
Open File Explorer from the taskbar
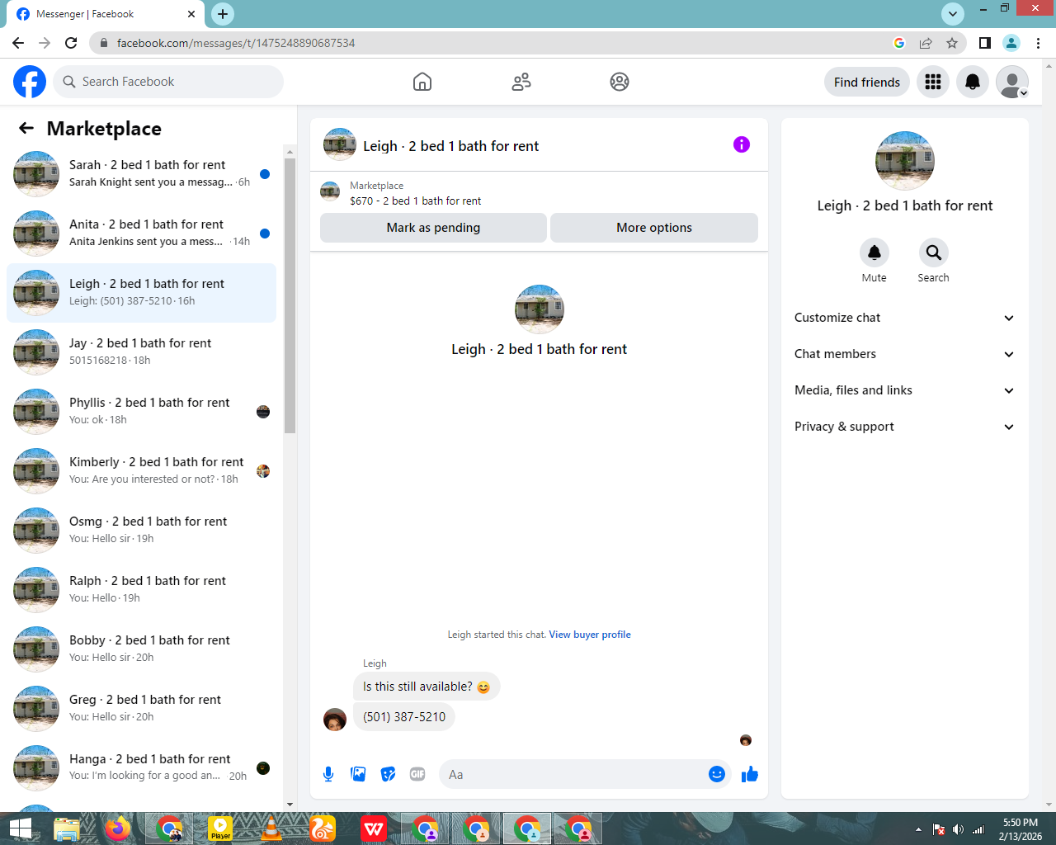coord(67,828)
